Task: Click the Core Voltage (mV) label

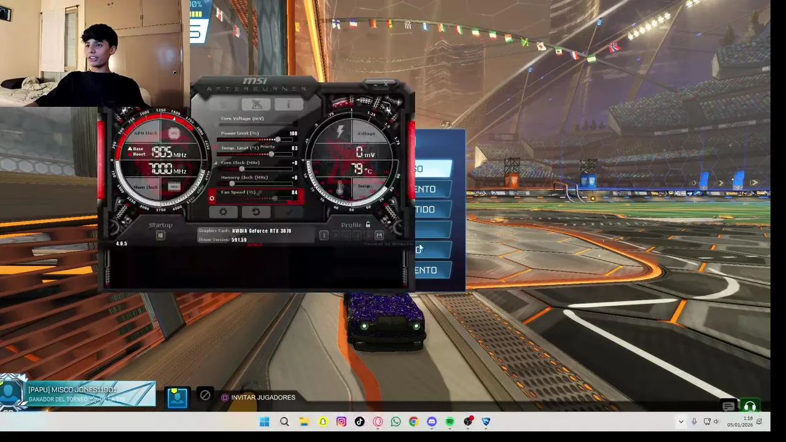Action: (242, 118)
